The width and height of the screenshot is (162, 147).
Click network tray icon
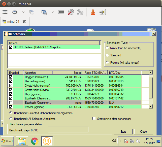click(132, 141)
